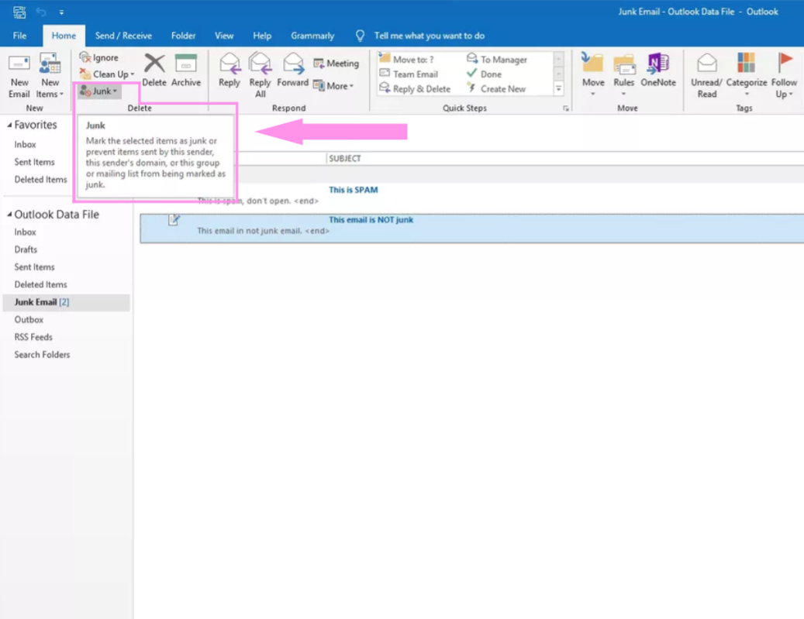Click the Archive icon
The height and width of the screenshot is (619, 804).
[186, 64]
